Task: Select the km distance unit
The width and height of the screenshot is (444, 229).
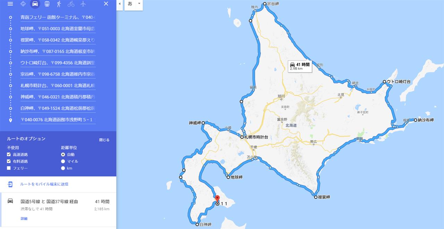Action: tap(63, 168)
